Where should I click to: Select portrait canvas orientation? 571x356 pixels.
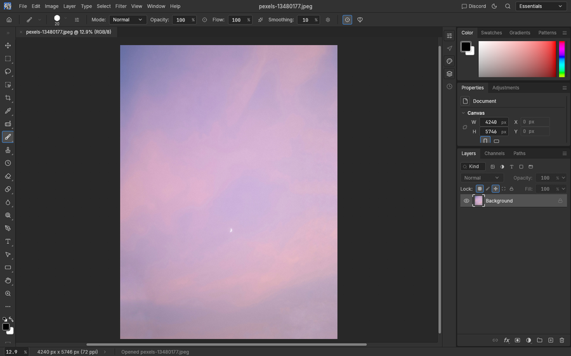(x=485, y=141)
